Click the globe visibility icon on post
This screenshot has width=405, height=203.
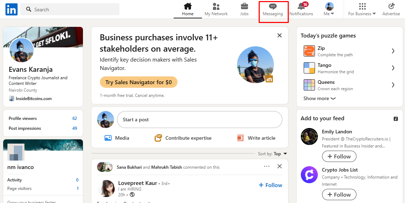point(132,195)
